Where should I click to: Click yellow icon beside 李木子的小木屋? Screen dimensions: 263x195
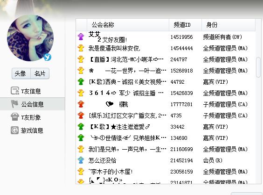click(81, 172)
